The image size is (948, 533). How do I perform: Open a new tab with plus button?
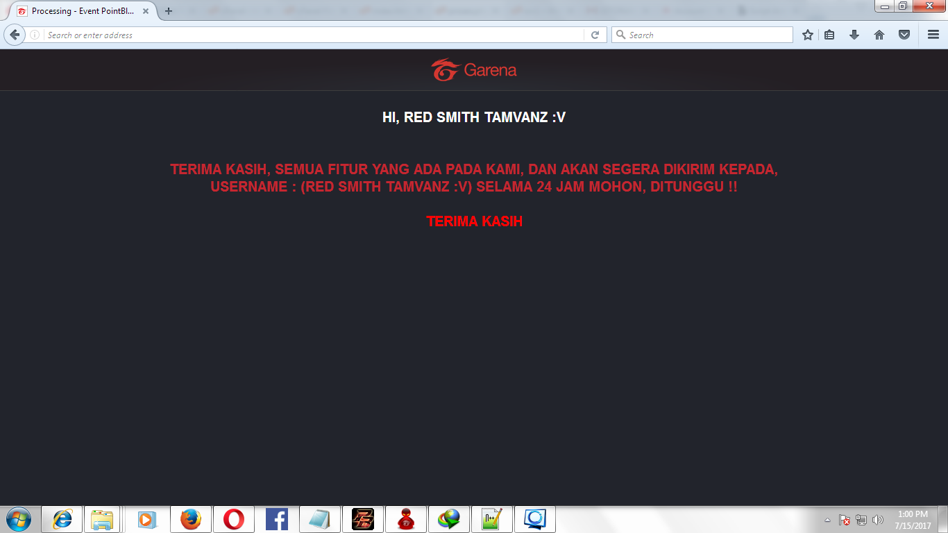168,11
